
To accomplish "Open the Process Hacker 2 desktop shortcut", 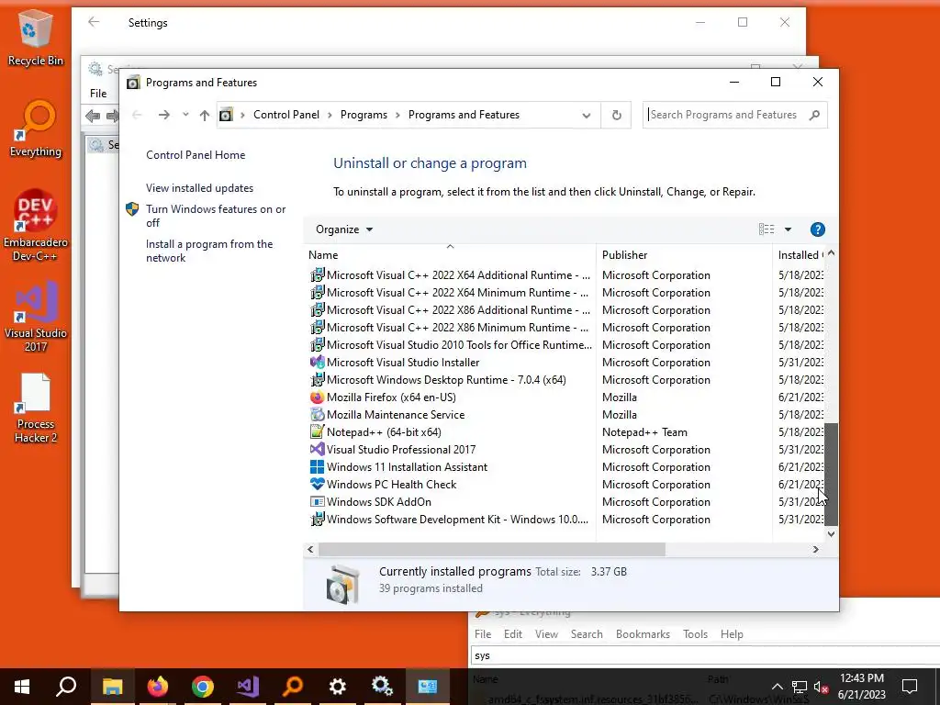I will 35,408.
